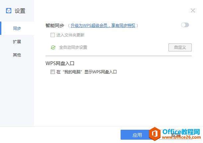Click the 设置 dialog title

(20, 11)
